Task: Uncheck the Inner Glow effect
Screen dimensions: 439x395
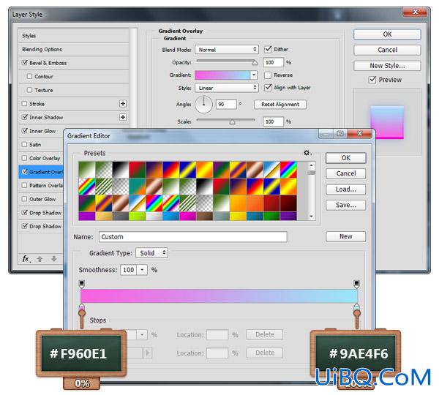Action: tap(25, 131)
